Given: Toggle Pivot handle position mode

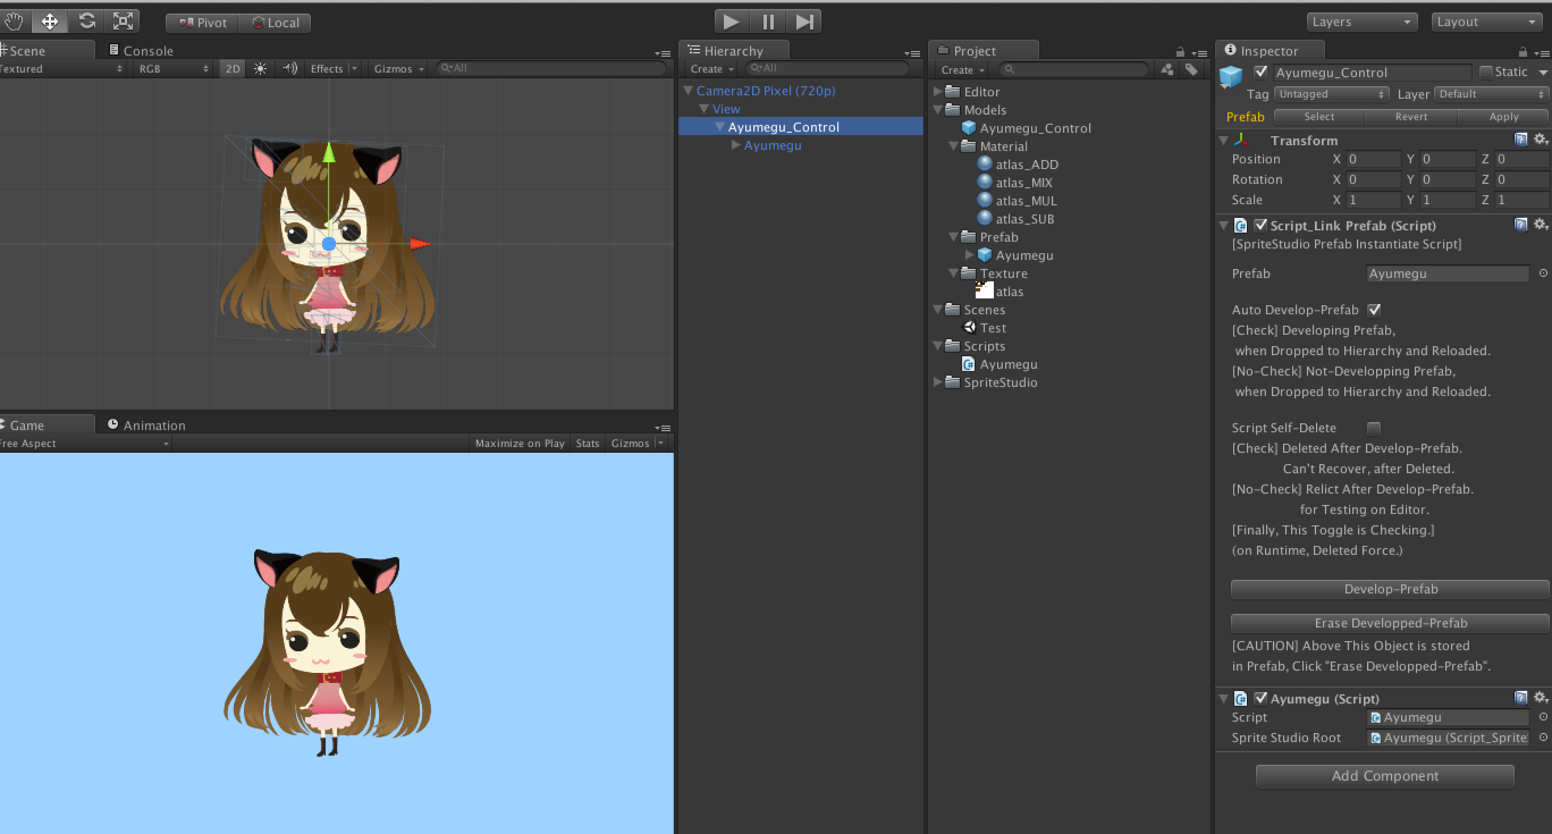Looking at the screenshot, I should pyautogui.click(x=203, y=23).
